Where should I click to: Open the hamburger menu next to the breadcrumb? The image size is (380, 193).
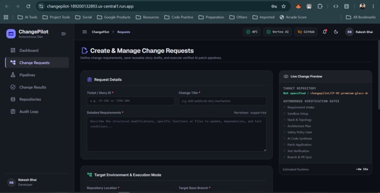point(84,32)
